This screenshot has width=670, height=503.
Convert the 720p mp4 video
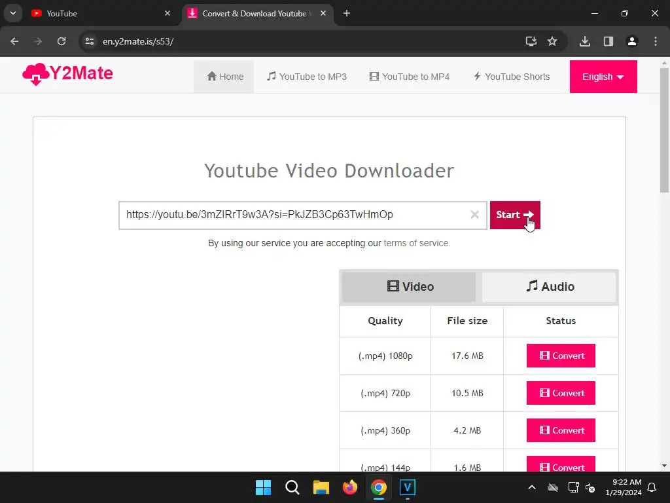[561, 393]
